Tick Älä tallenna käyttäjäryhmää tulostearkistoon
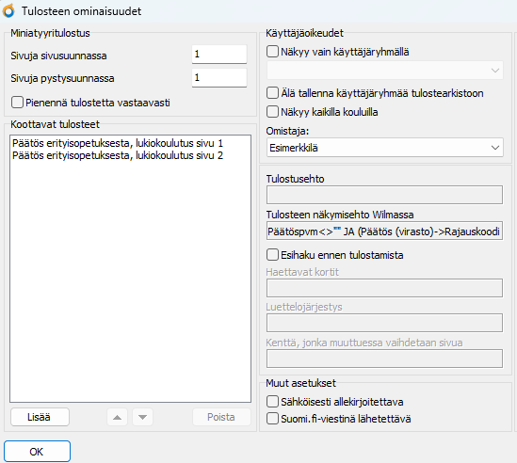This screenshot has width=517, height=463. pyautogui.click(x=272, y=93)
